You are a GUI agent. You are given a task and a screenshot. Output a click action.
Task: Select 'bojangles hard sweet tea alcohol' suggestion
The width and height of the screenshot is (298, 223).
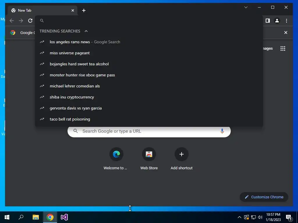pyautogui.click(x=149, y=64)
